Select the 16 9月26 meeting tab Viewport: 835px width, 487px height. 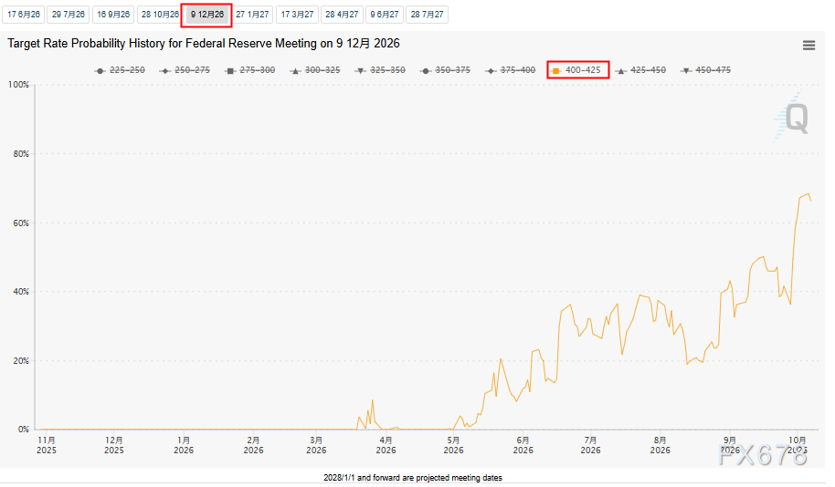click(x=113, y=15)
